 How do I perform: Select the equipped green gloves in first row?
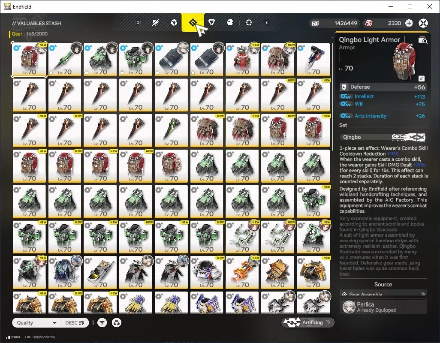[100, 60]
